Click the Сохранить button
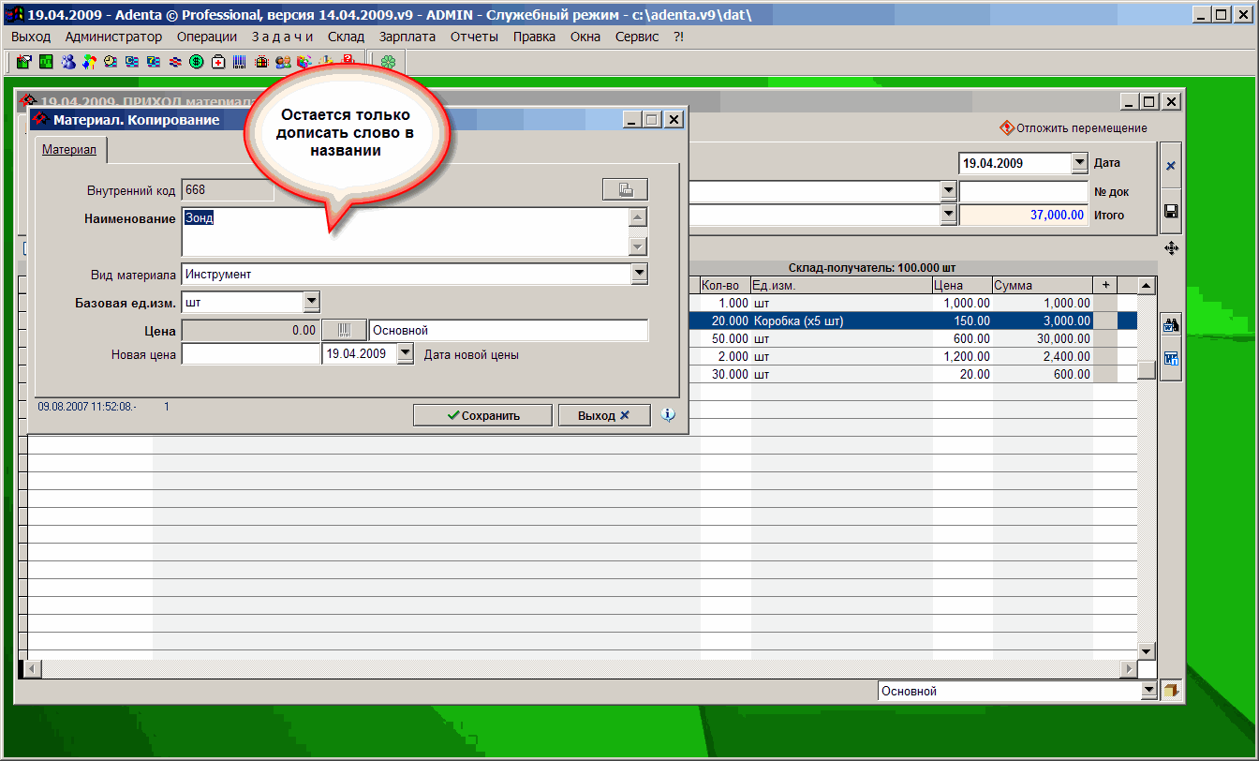Image resolution: width=1259 pixels, height=761 pixels. [482, 415]
